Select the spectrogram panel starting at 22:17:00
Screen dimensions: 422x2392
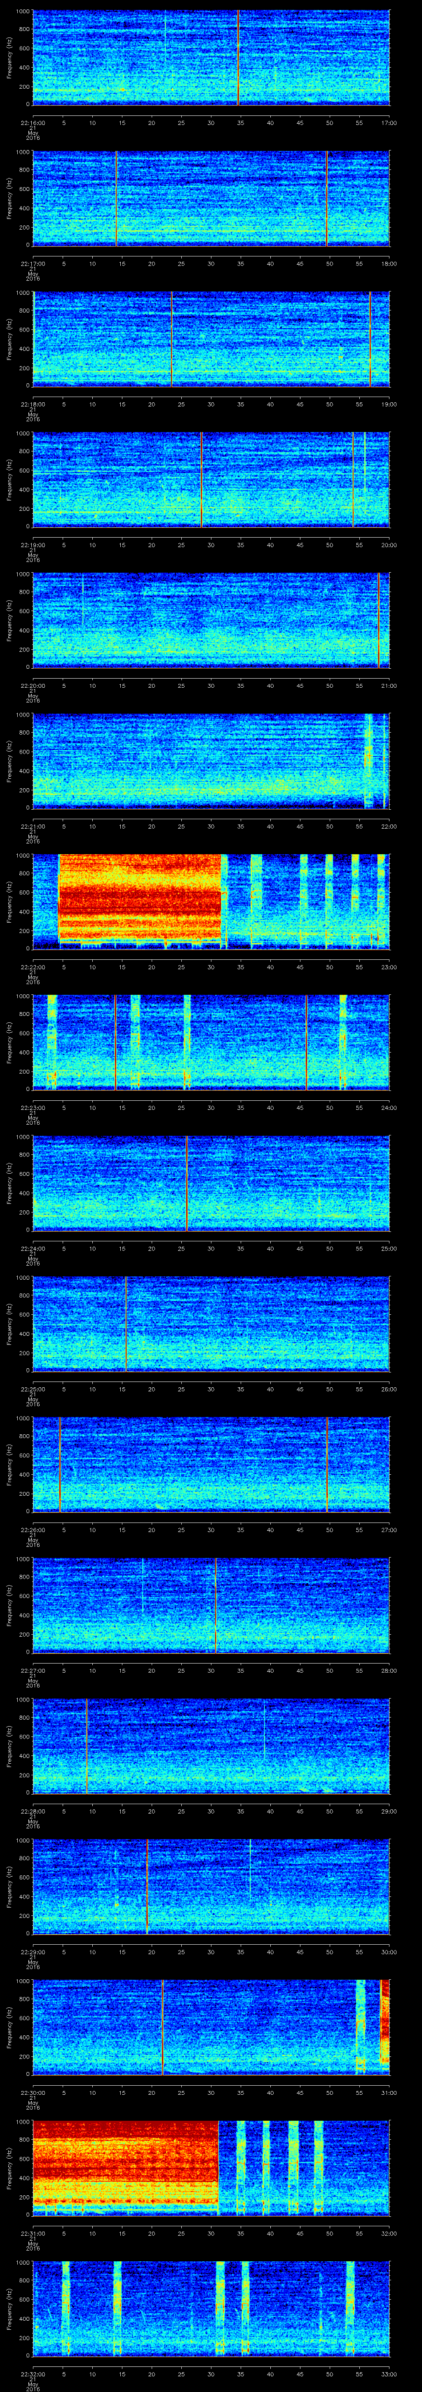(211, 198)
